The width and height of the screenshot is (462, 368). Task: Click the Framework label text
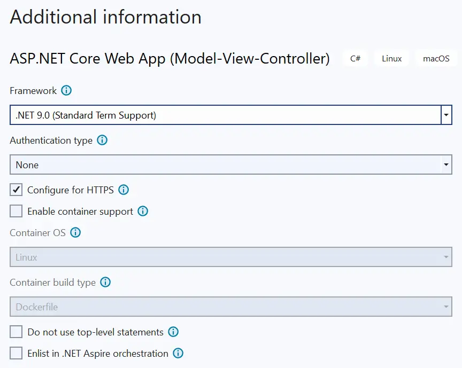click(33, 91)
